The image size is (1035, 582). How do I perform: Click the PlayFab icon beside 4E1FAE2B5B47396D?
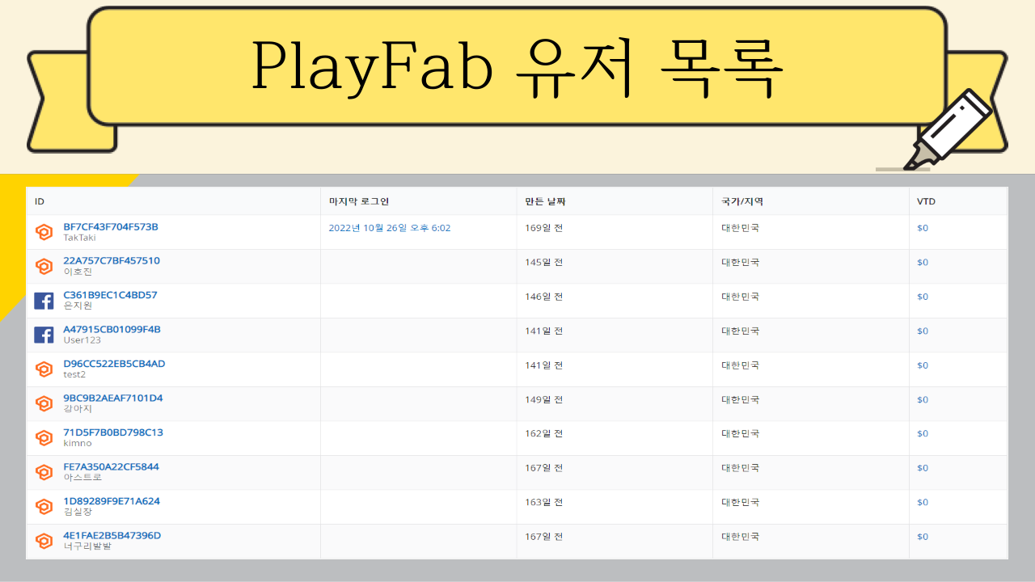[x=44, y=540]
